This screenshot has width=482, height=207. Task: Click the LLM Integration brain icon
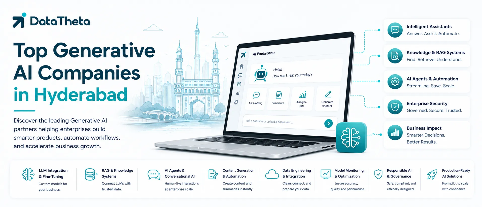[x=28, y=174]
